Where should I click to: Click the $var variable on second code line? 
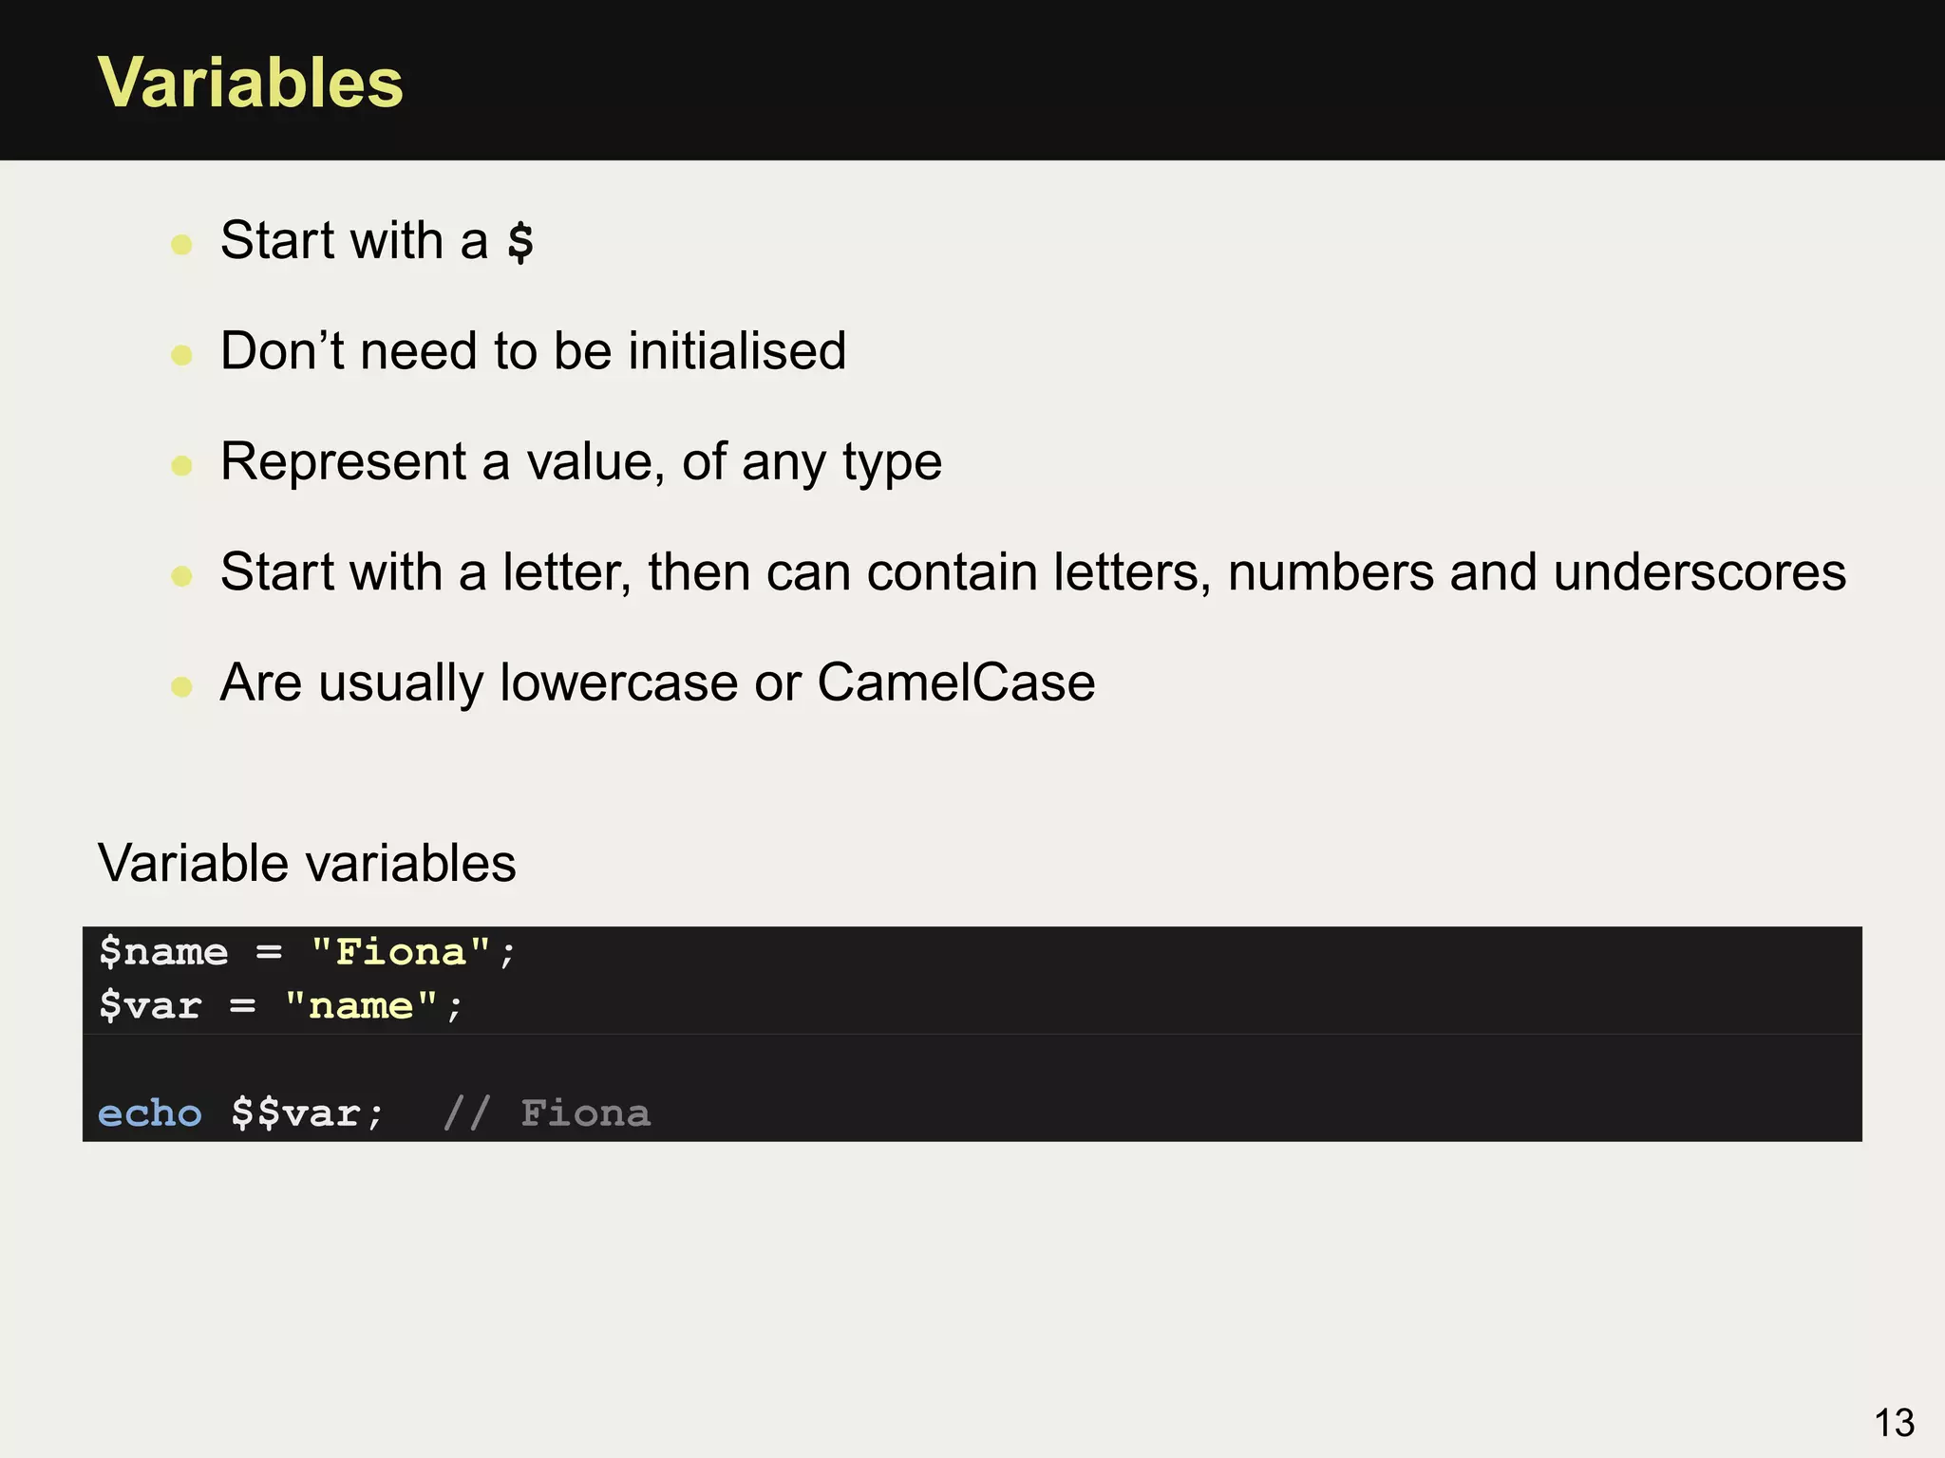150,1005
